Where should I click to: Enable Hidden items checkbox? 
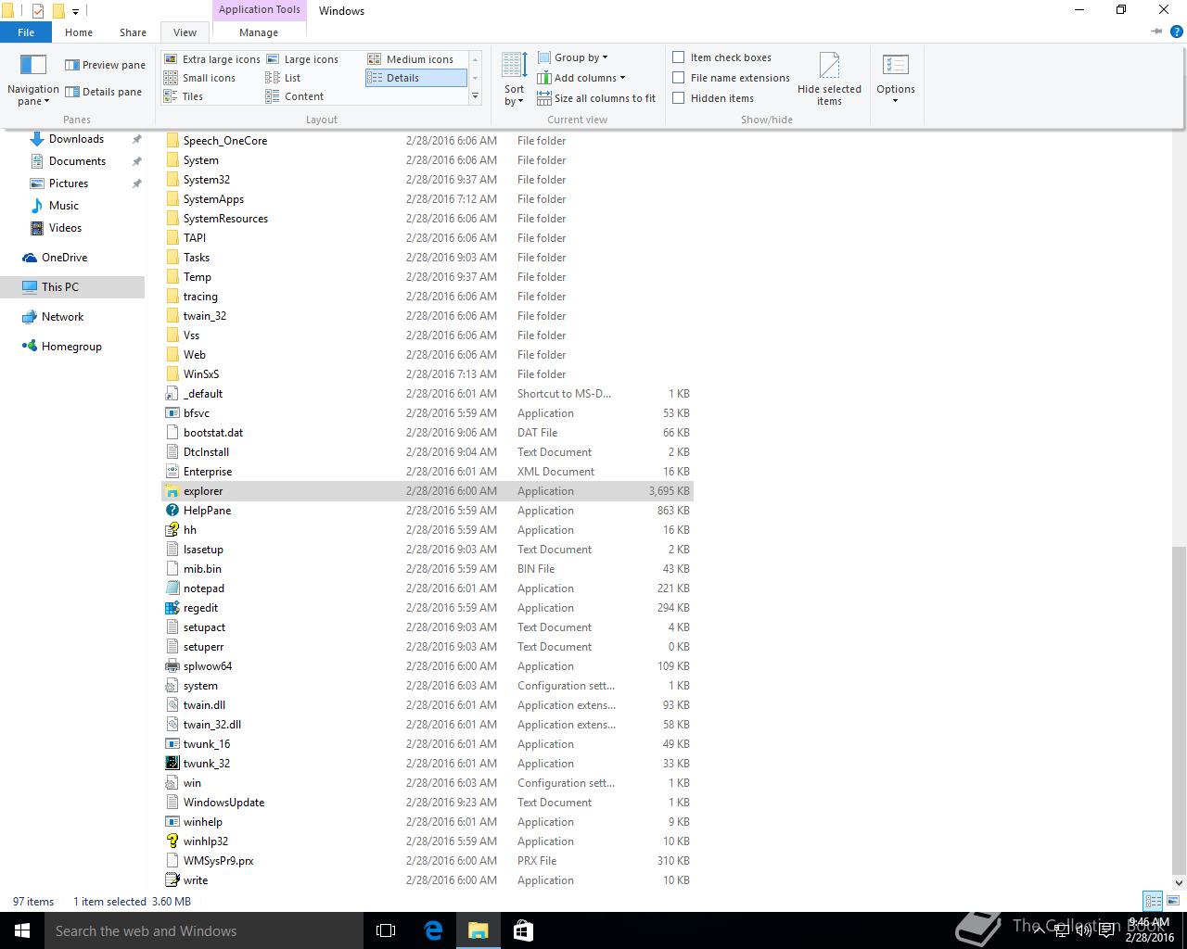tap(679, 98)
